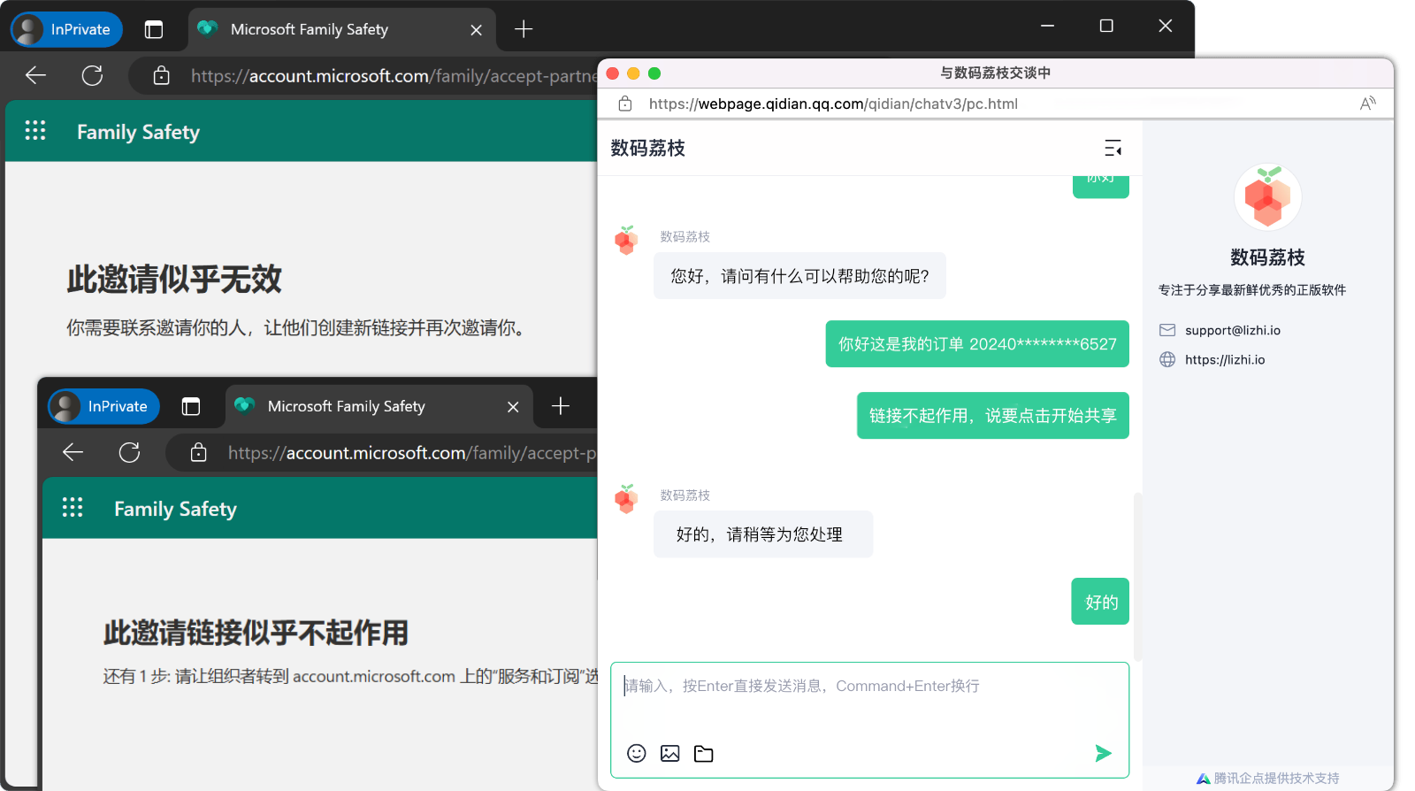Image resolution: width=1415 pixels, height=791 pixels.
Task: Click chat window URL webpage.qidian.qq.com
Action: [833, 104]
